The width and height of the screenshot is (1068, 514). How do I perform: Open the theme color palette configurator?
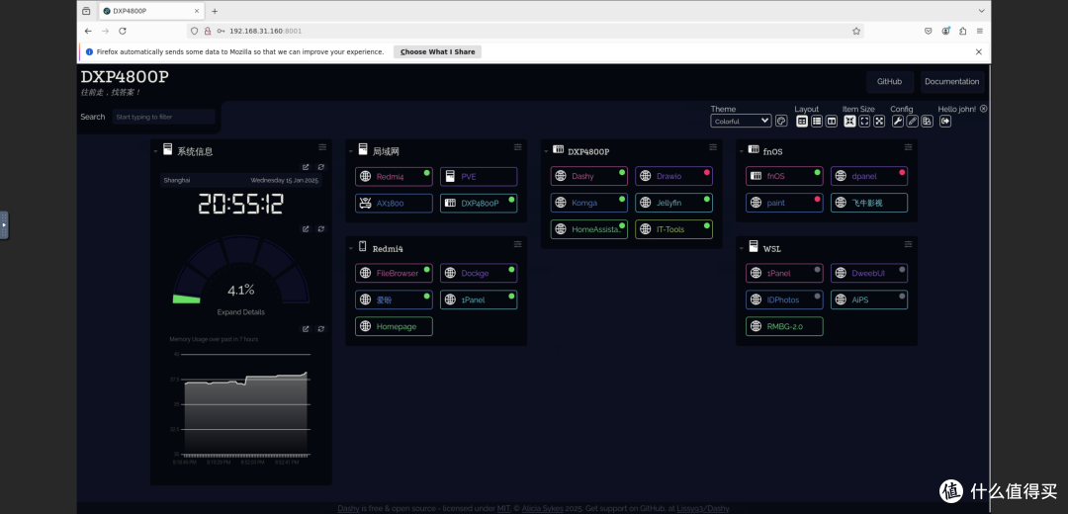tap(781, 122)
